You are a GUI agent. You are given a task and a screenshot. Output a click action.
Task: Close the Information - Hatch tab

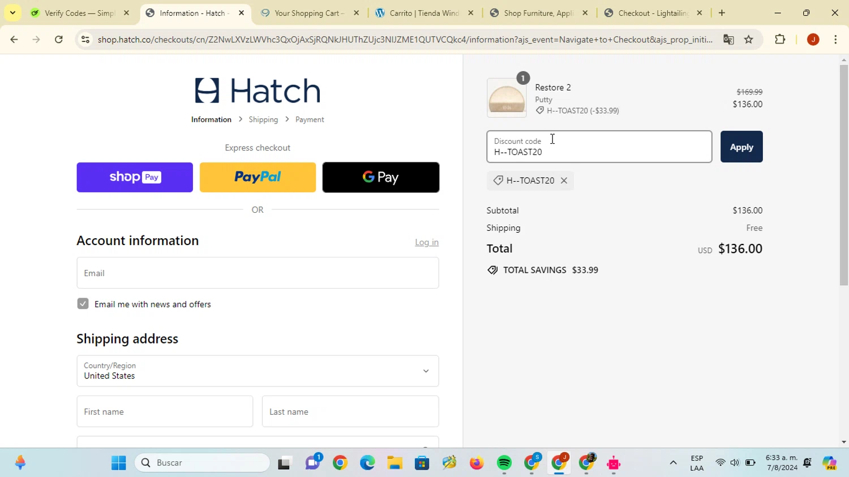click(241, 13)
